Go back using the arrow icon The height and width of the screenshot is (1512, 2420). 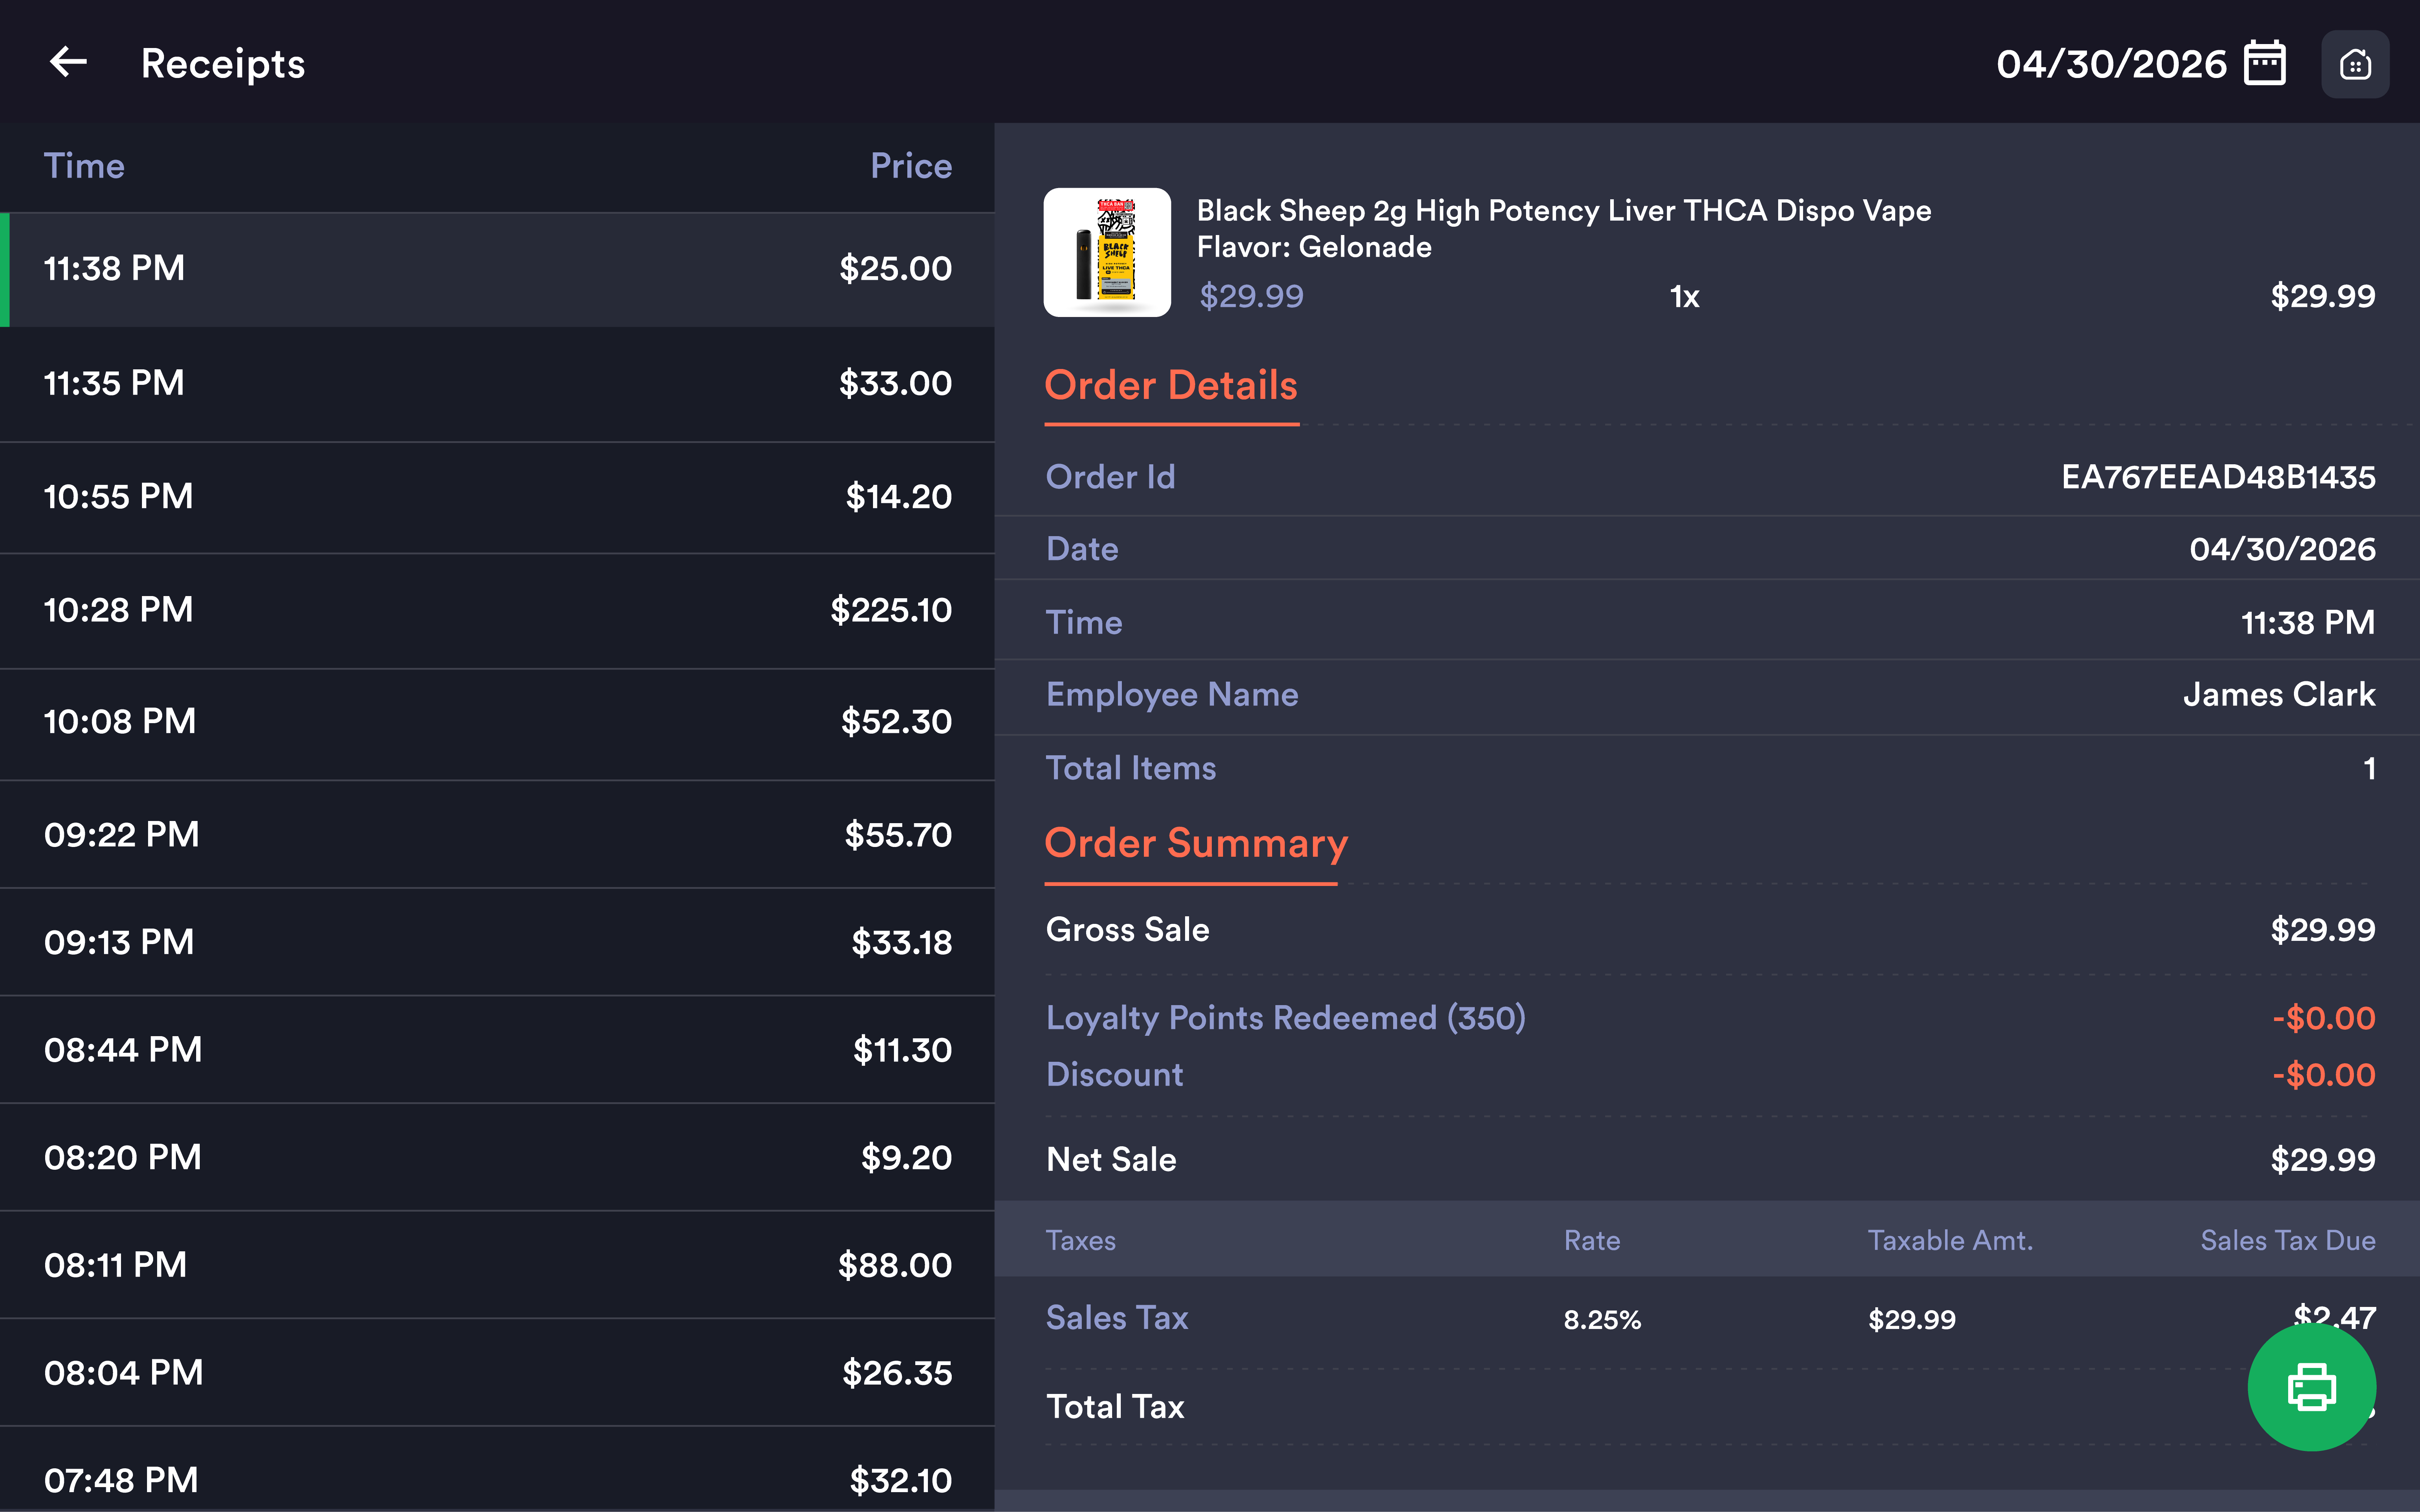(68, 62)
